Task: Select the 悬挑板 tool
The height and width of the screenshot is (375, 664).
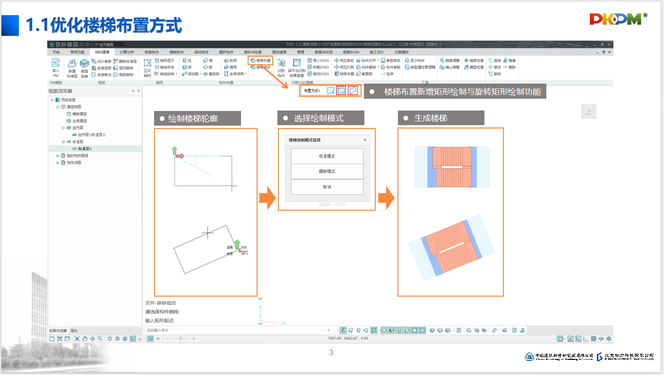Action: (x=211, y=74)
